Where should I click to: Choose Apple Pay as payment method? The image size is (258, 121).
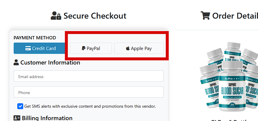[x=139, y=49]
